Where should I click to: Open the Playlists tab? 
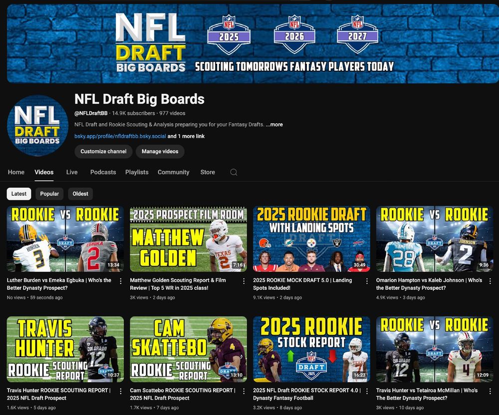(x=137, y=172)
